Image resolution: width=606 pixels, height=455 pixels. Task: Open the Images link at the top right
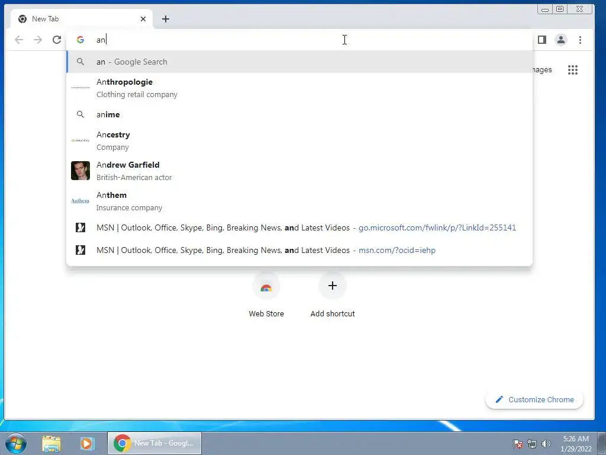542,70
